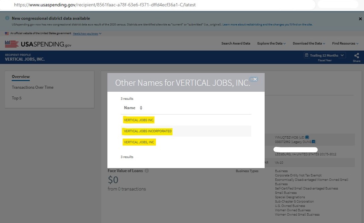The image size is (364, 223).
Task: Open the Share icon
Action: point(357,56)
